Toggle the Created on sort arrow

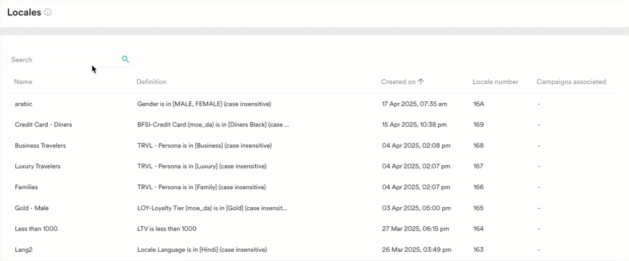(x=421, y=82)
